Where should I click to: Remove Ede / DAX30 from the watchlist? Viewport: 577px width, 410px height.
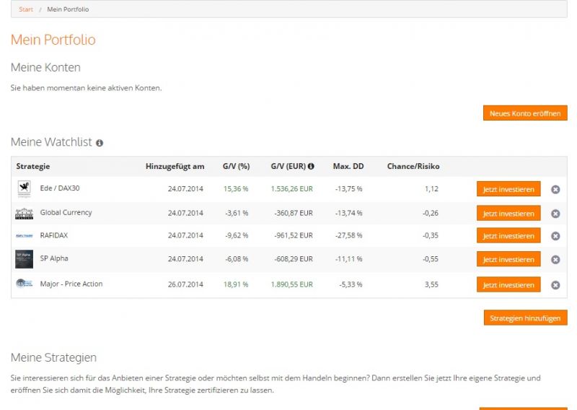(555, 190)
